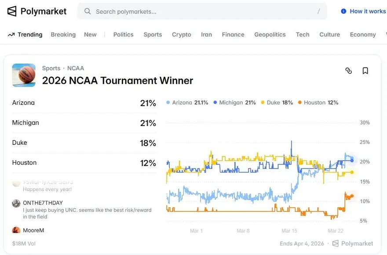Bookmark the NCAA Tournament market
387x255 pixels.
pyautogui.click(x=365, y=71)
